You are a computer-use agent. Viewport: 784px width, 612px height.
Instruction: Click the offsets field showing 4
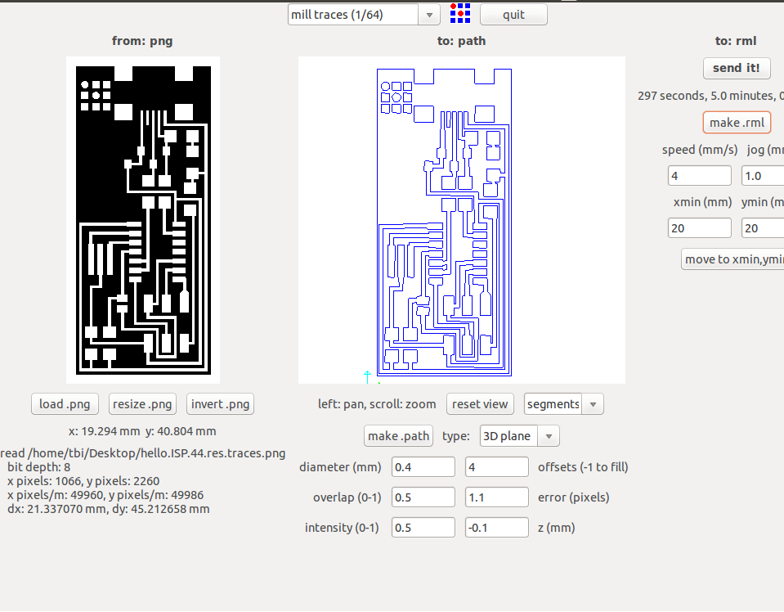[x=496, y=467]
